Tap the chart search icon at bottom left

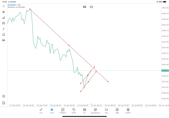click(4, 96)
